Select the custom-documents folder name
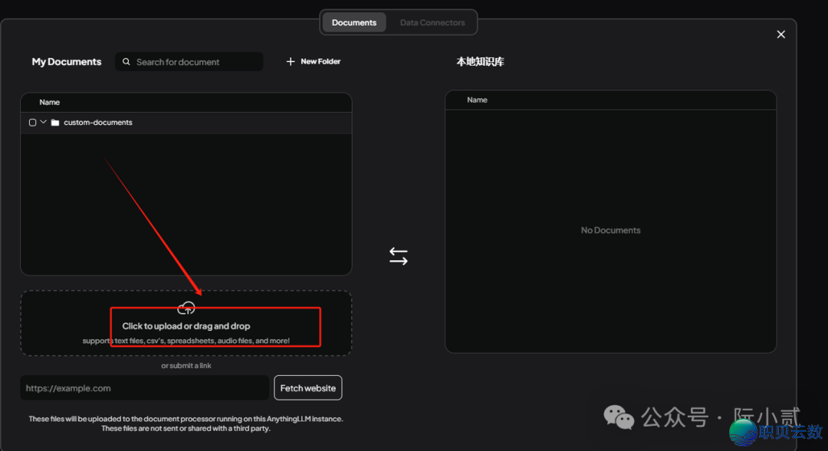The height and width of the screenshot is (451, 828). pyautogui.click(x=98, y=123)
